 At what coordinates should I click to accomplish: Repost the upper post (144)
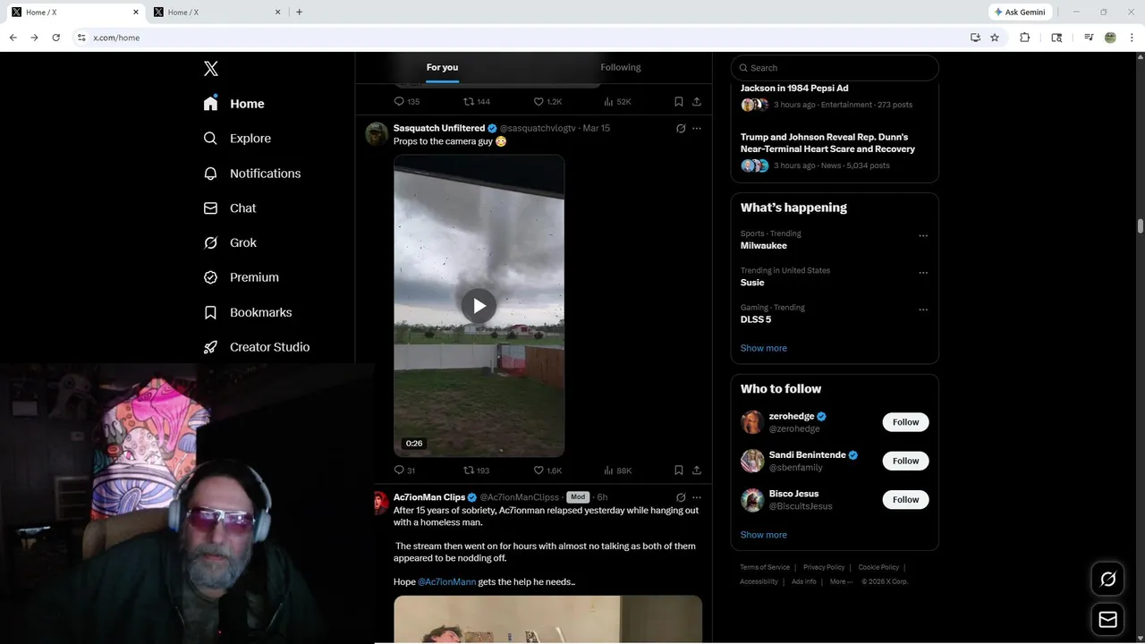(476, 102)
